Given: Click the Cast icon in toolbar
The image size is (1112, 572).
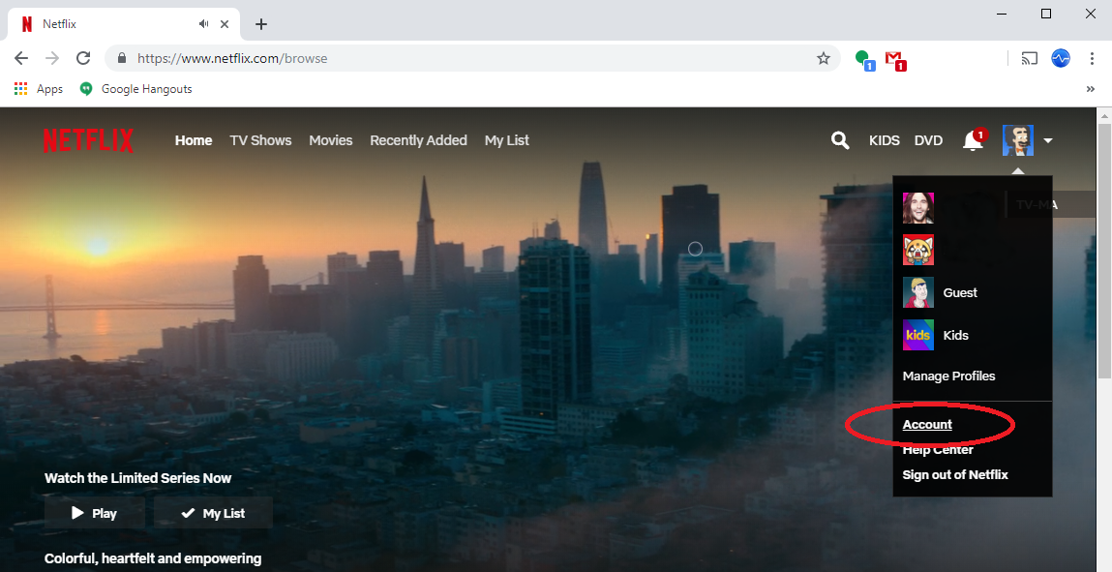Looking at the screenshot, I should coord(1029,58).
